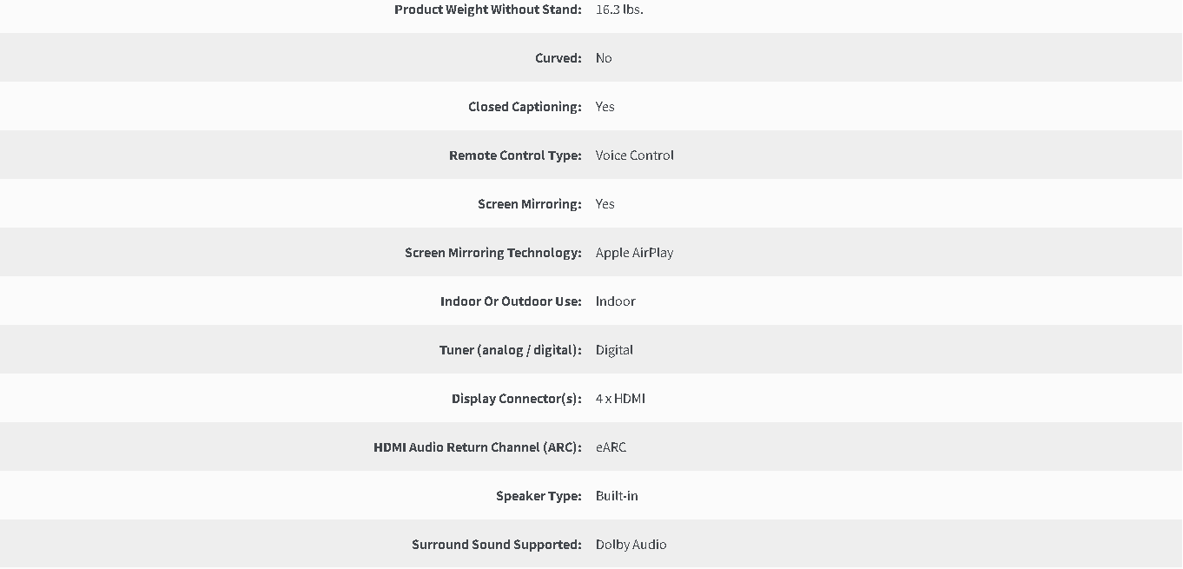
Task: Select the 16.3 lbs. weight value
Action: tap(619, 10)
